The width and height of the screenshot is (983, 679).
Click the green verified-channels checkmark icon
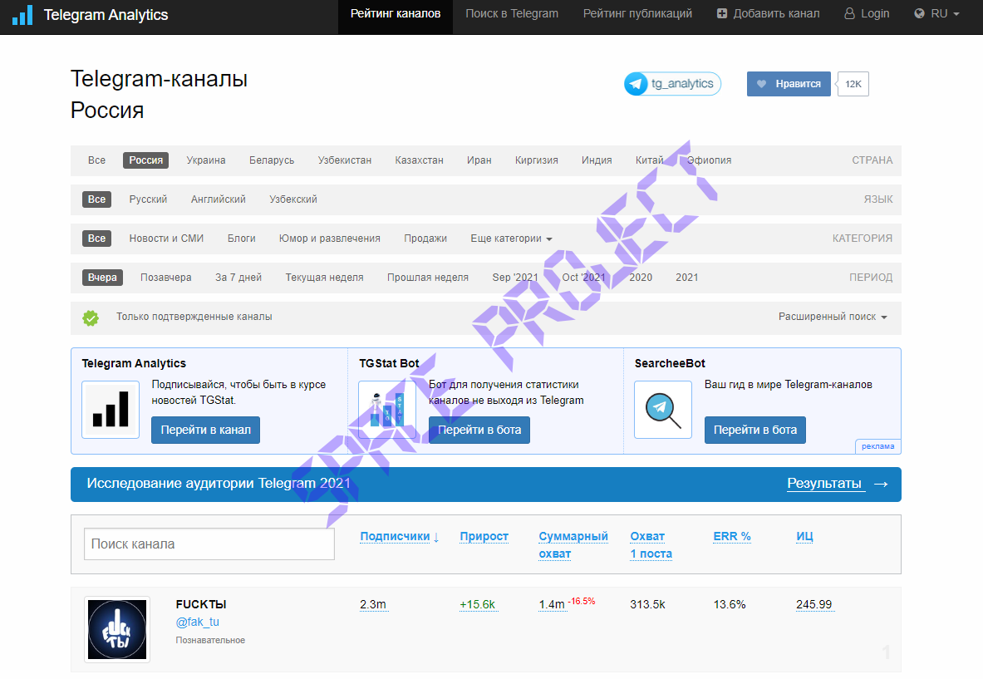[91, 317]
